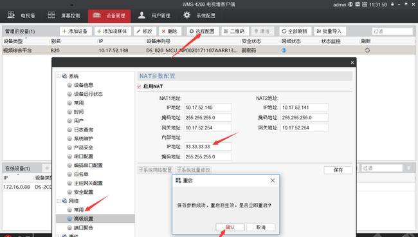418x237 pixels.
Task: Toggle the 启用NAT checkbox
Action: click(x=139, y=86)
